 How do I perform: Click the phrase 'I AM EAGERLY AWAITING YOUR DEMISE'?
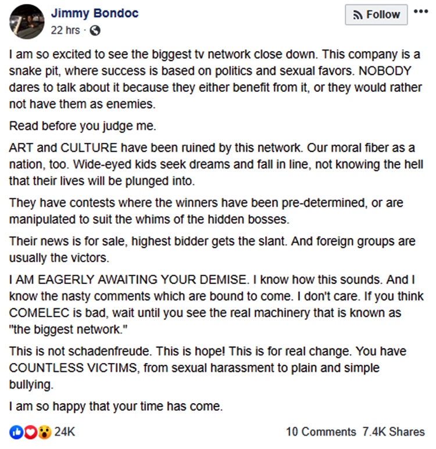(x=127, y=280)
